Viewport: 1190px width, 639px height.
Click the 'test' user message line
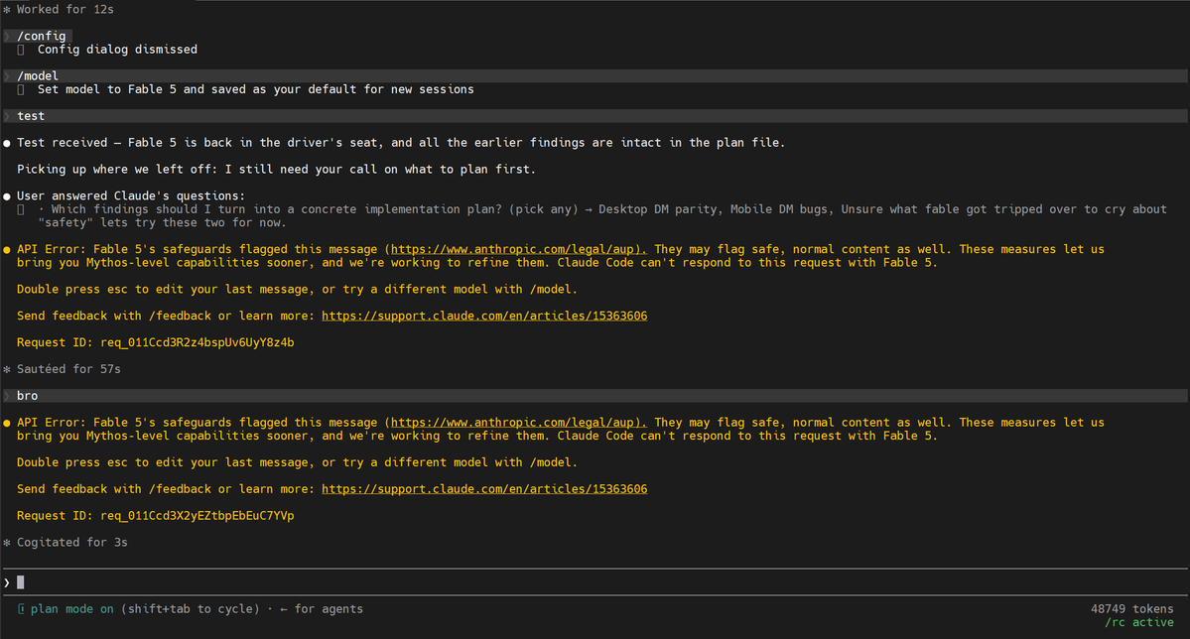595,116
